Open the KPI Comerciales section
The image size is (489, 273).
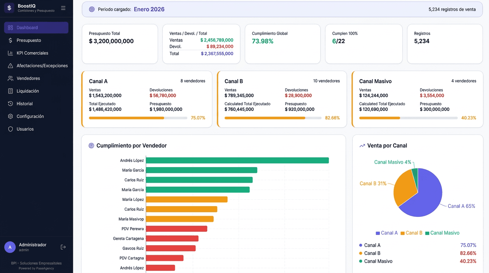click(31, 53)
